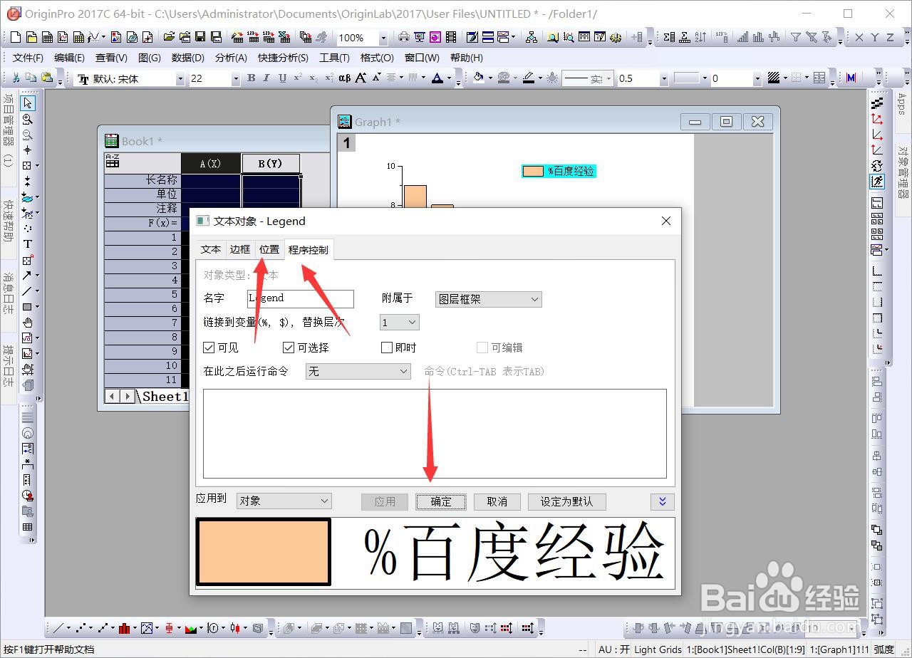Click the 名字 Legend input field

pyautogui.click(x=300, y=298)
